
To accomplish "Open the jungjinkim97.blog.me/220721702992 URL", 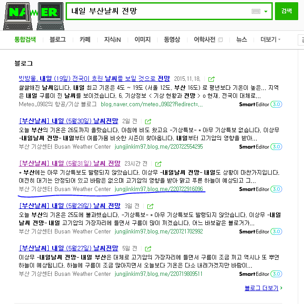I will [x=158, y=232].
